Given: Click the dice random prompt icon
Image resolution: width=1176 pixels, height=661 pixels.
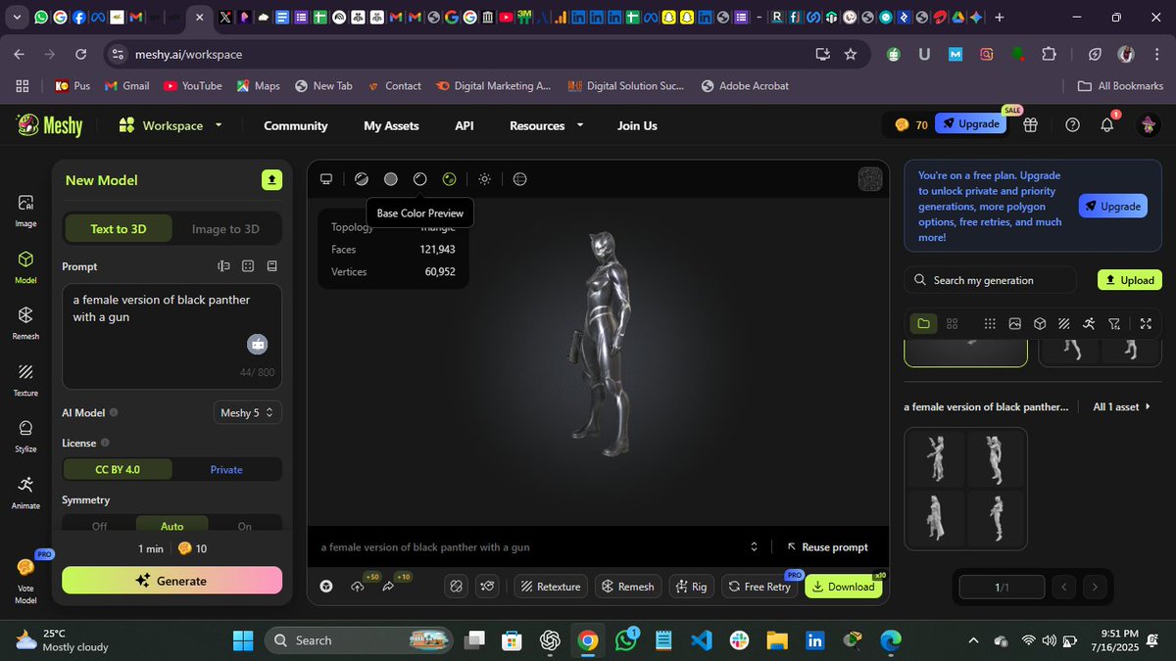Looking at the screenshot, I should point(248,266).
